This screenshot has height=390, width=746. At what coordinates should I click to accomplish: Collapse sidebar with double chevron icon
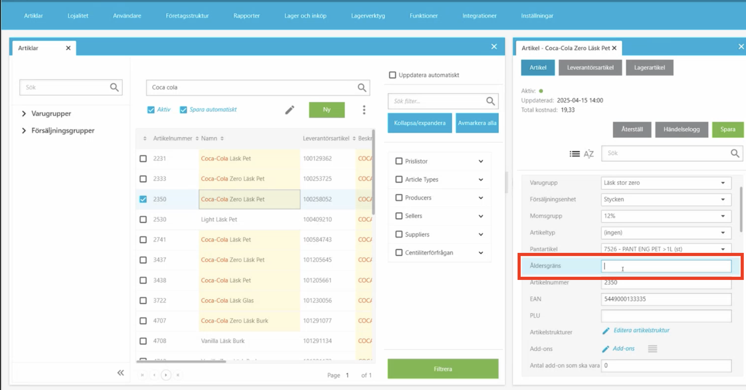click(x=121, y=373)
